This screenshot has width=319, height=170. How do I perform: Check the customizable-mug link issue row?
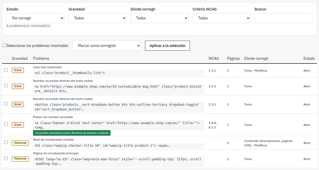[x=6, y=86]
